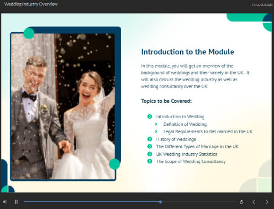Select the Different Types of Marriage topic text
Screen dimensions: 274x209
tap(197, 146)
